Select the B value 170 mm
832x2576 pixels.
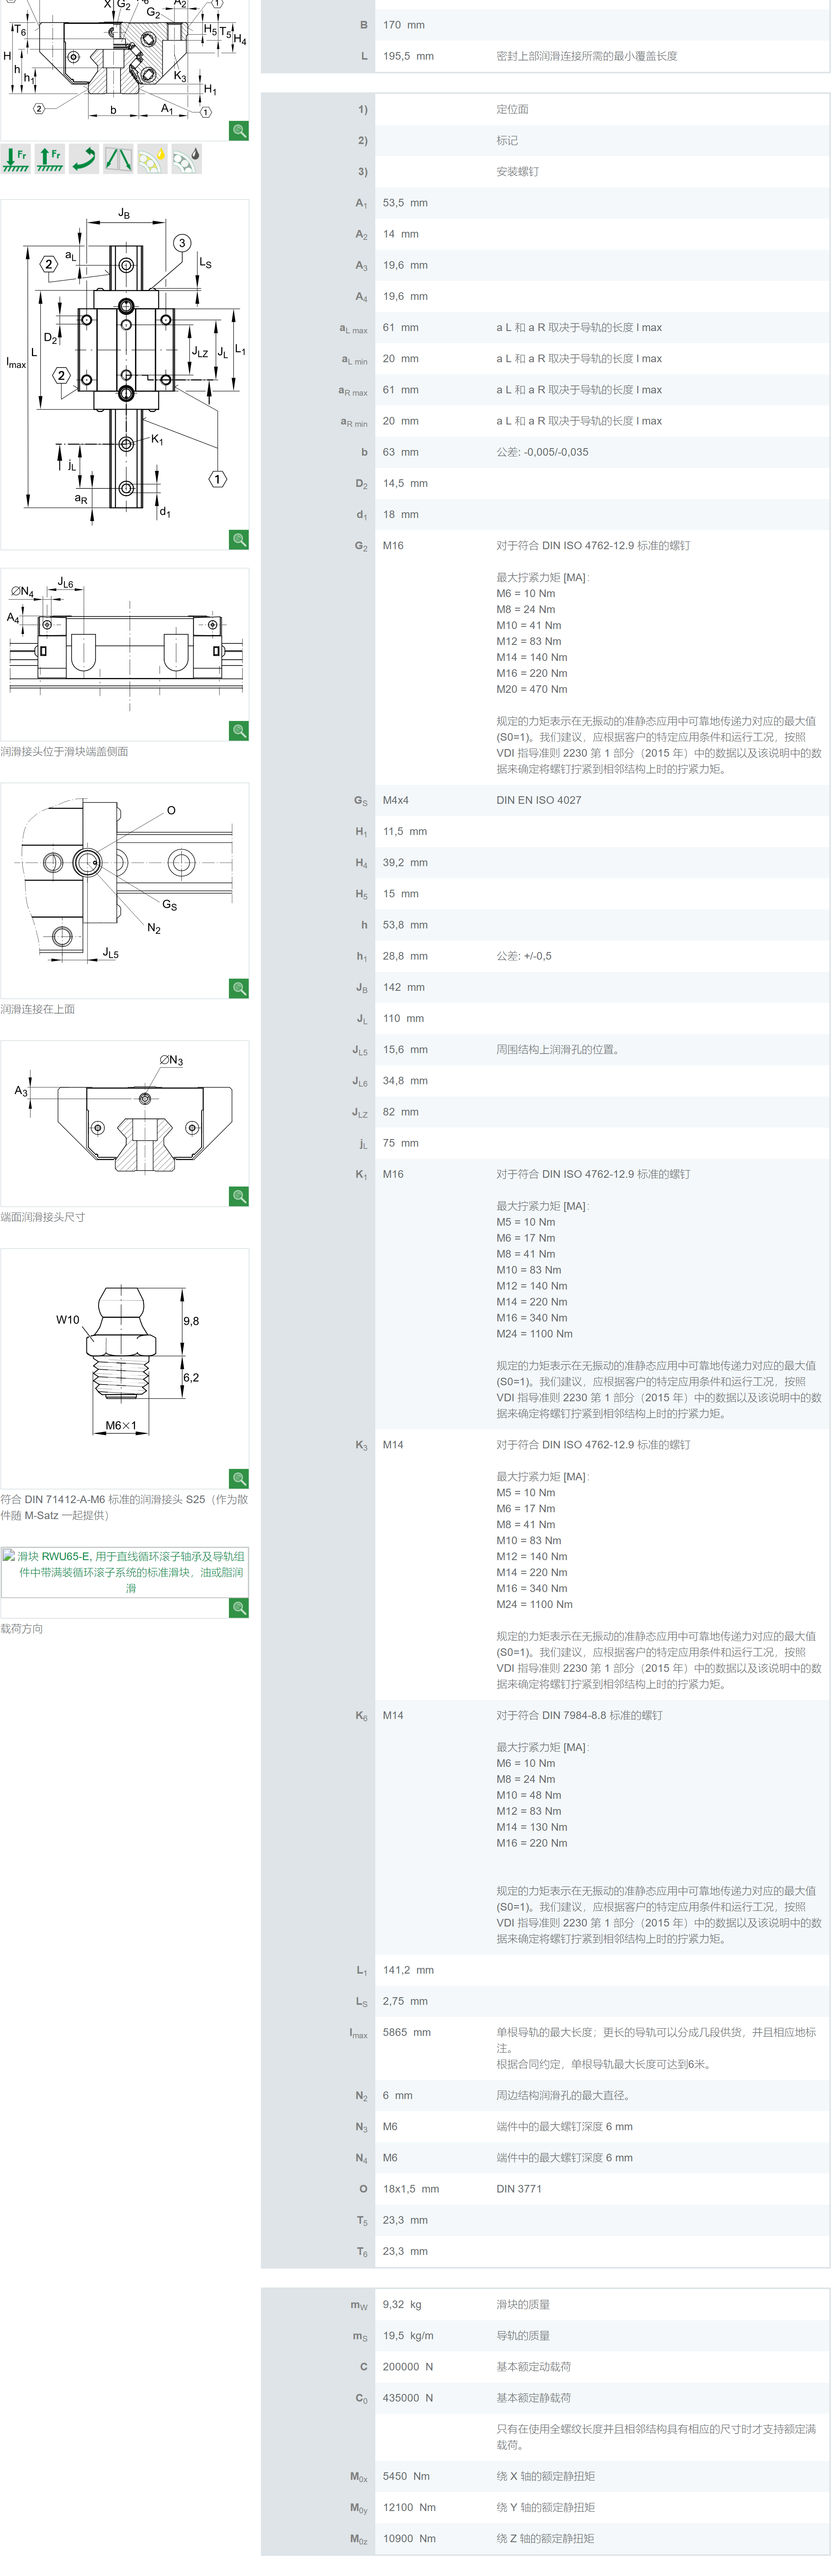tap(404, 25)
